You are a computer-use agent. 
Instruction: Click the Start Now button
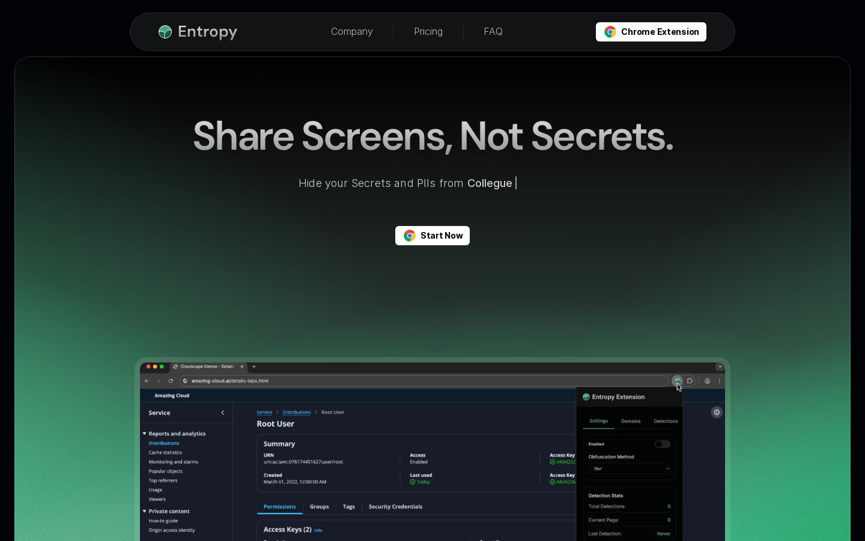[x=432, y=236]
